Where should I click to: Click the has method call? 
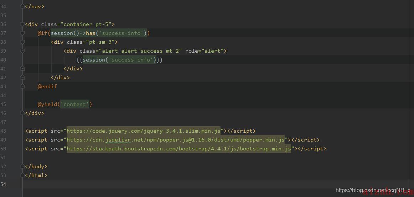pyautogui.click(x=90, y=33)
